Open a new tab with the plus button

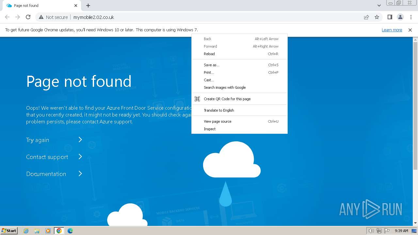(88, 6)
